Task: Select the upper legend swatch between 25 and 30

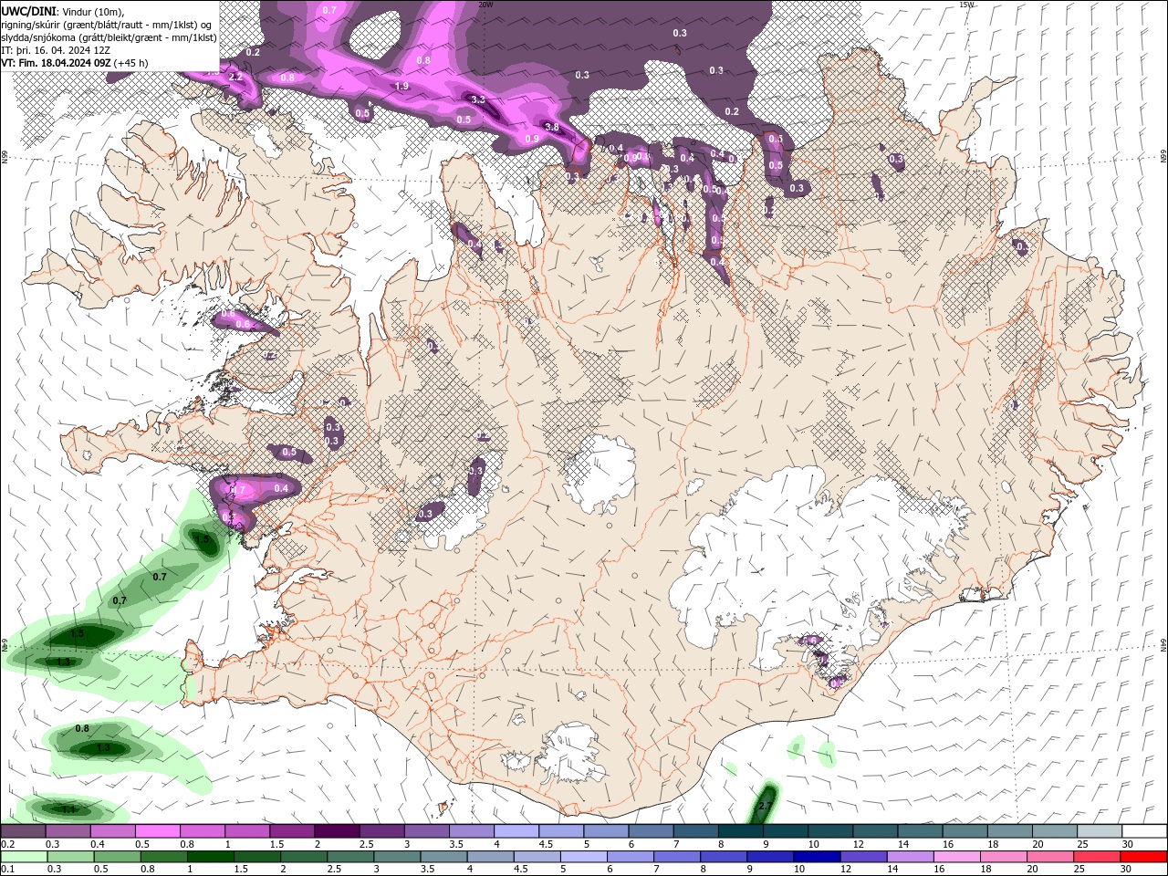Action: click(x=1099, y=831)
